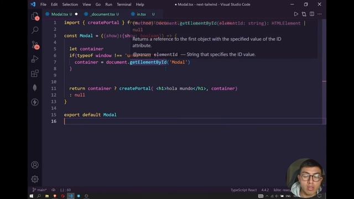Click the Windows taskbar search icon
Screen dimensions: 354x199
(x=39, y=196)
